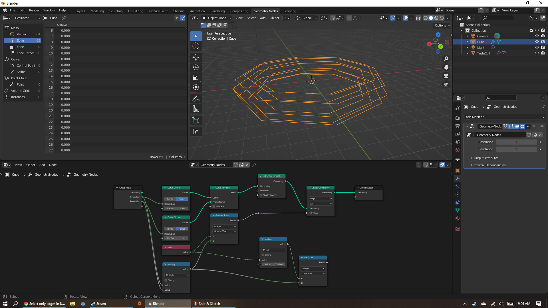The image size is (548, 308).
Task: Select wireframe viewport shading mode
Action: (x=426, y=18)
